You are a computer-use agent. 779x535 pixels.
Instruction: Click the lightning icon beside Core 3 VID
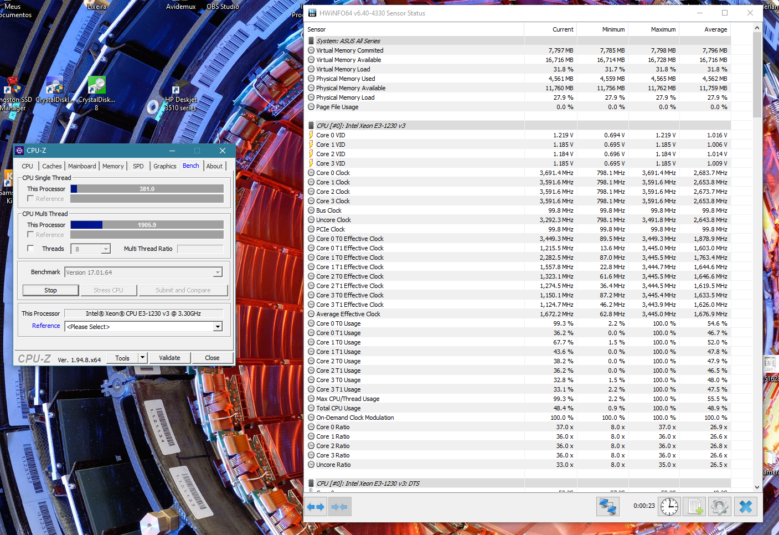pos(311,163)
